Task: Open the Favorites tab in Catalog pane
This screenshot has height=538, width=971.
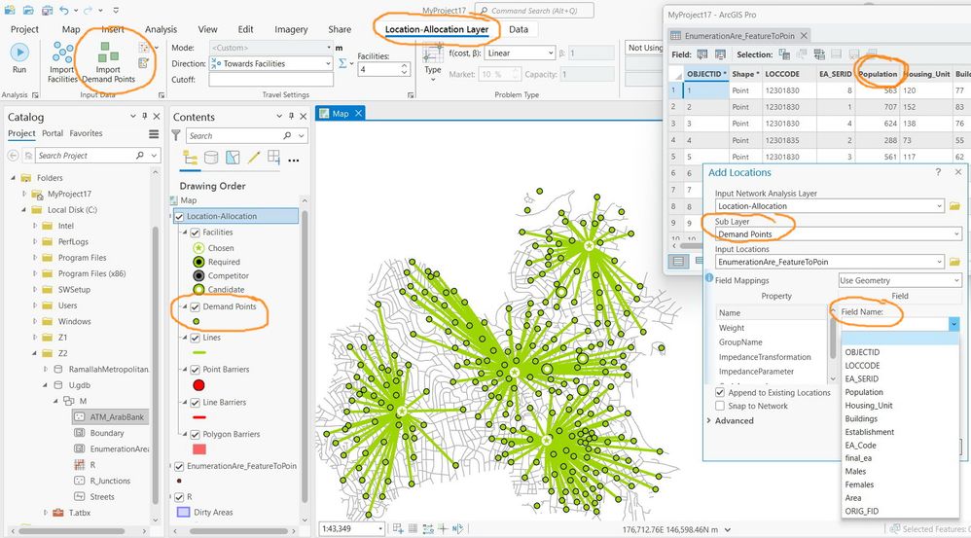Action: pyautogui.click(x=86, y=133)
